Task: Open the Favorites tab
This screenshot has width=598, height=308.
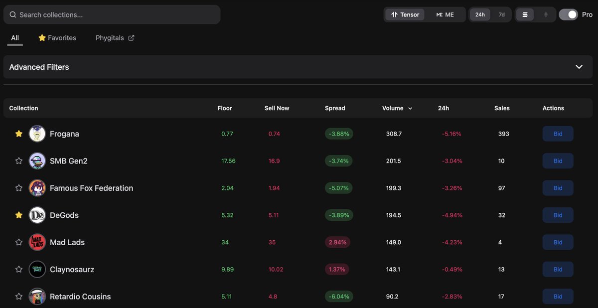Action: coord(57,38)
